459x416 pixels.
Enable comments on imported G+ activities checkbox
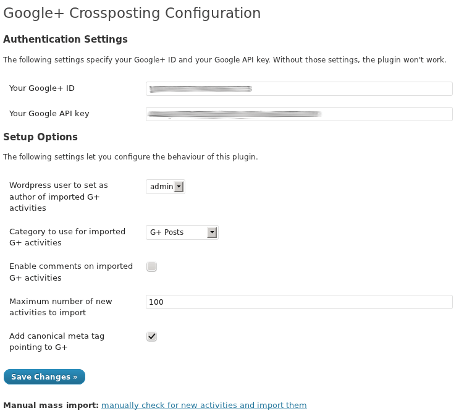click(x=151, y=266)
